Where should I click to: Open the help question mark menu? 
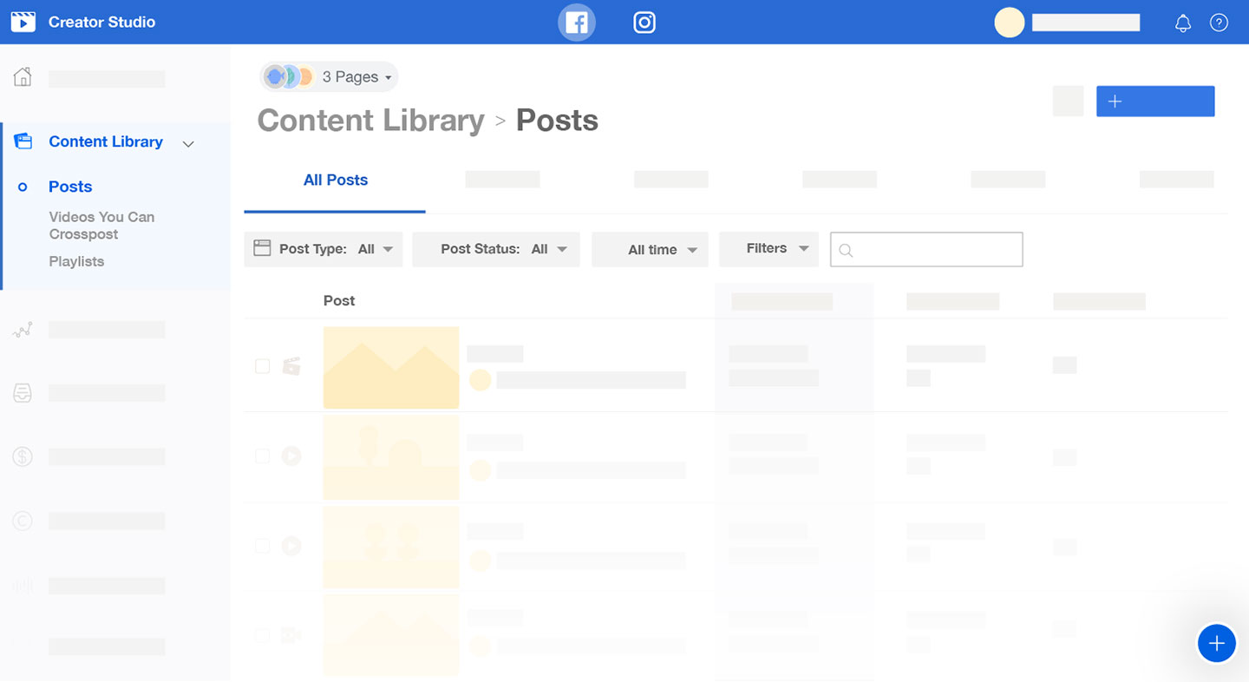(x=1219, y=23)
